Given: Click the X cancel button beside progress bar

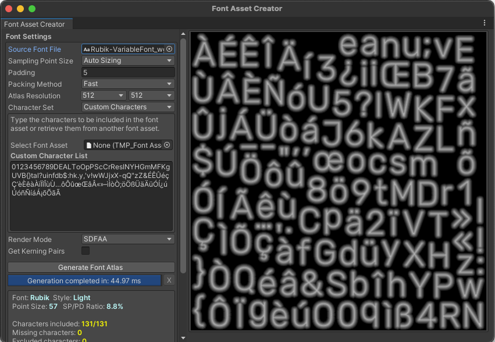Looking at the screenshot, I should pos(169,280).
